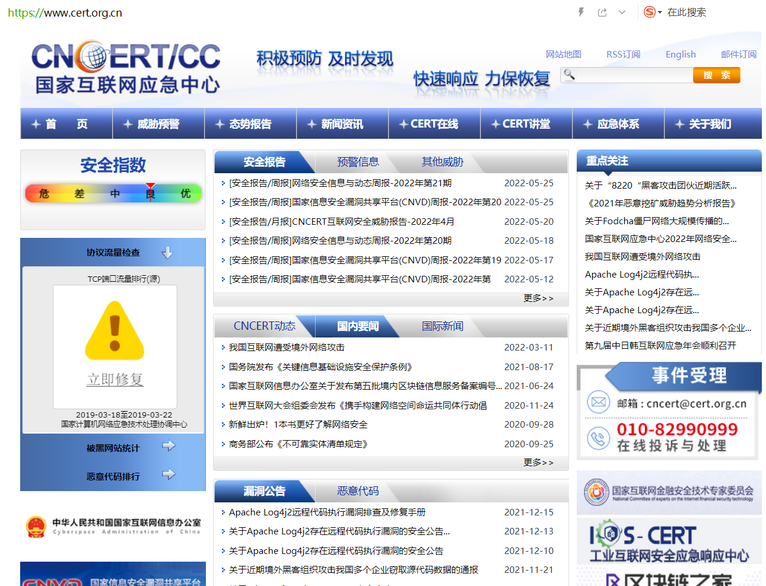Viewport: 766px width, 586px height.
Task: Open 《2021年恶意挖矿威胁趋势分析报告》 in 重点关注
Action: 662,203
